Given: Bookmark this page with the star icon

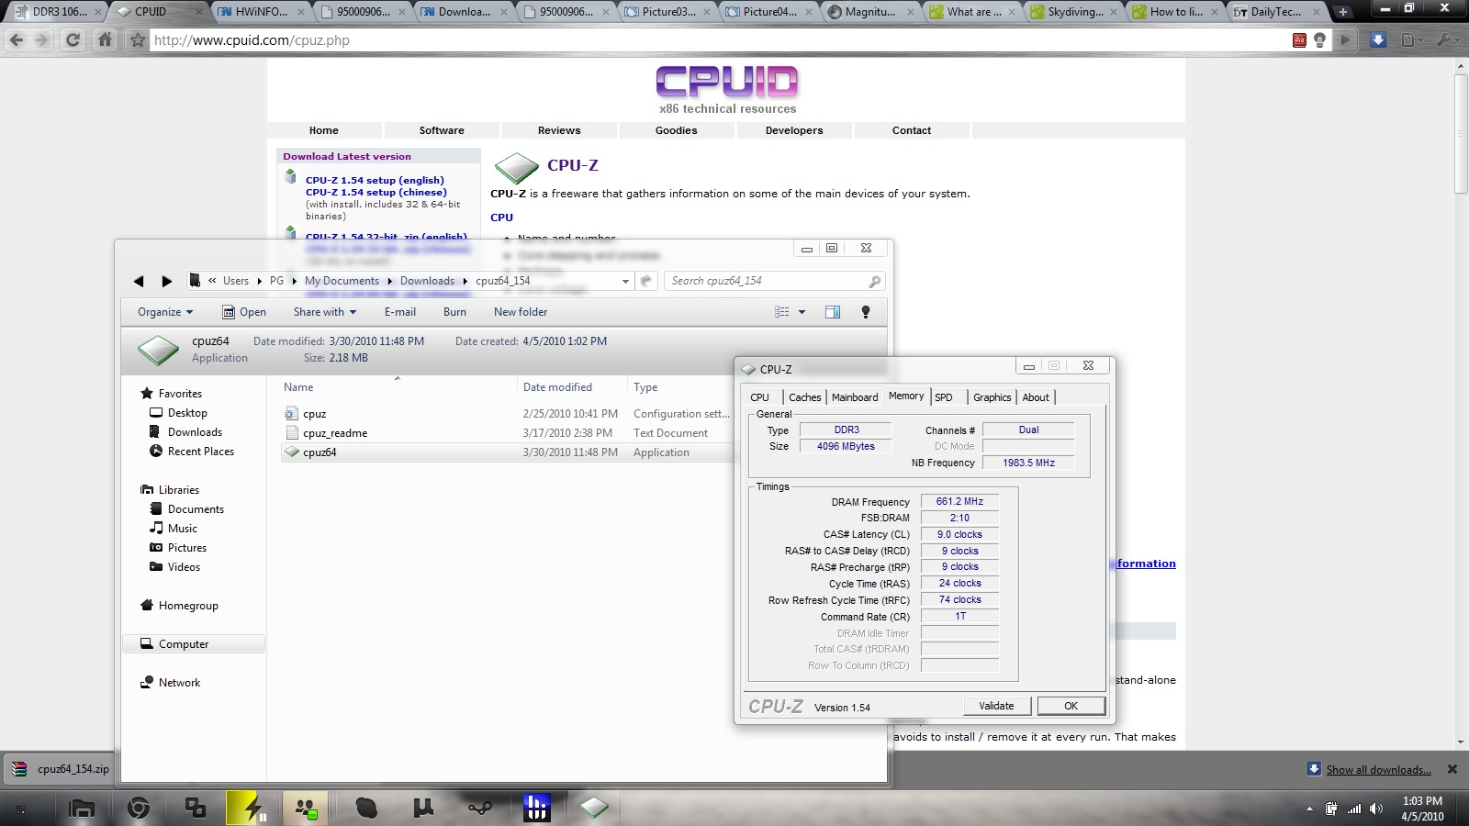Looking at the screenshot, I should tap(138, 40).
